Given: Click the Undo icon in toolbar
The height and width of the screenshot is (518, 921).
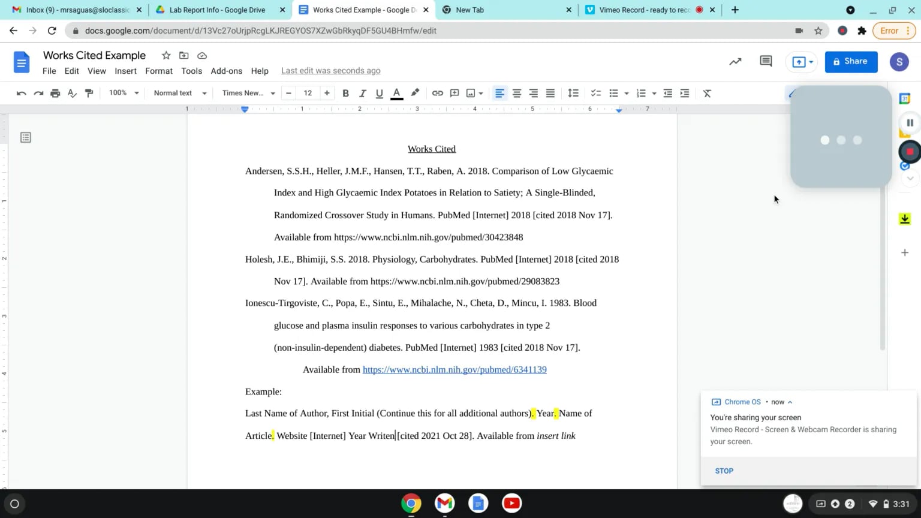Looking at the screenshot, I should click(22, 93).
